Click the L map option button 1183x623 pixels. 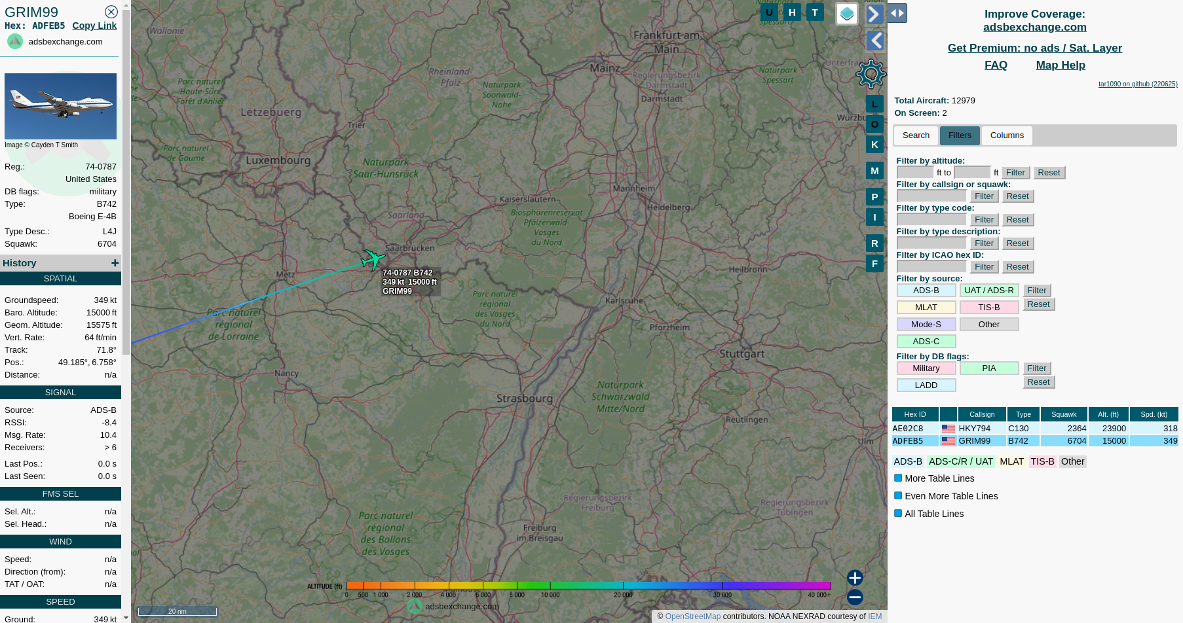tap(874, 104)
